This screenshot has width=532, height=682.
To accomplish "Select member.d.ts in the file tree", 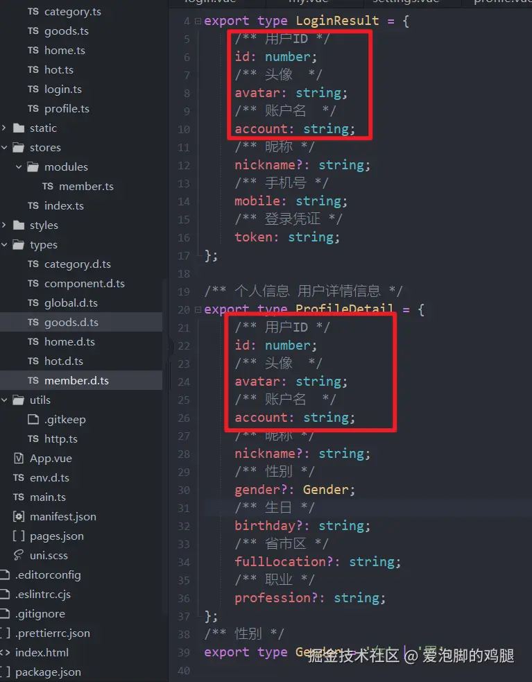I will pos(81,381).
